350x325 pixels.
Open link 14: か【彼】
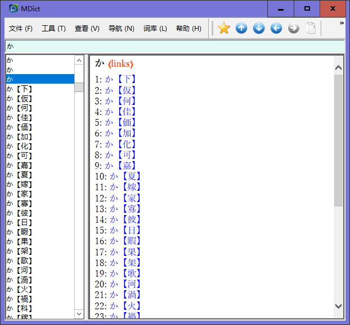125,219
